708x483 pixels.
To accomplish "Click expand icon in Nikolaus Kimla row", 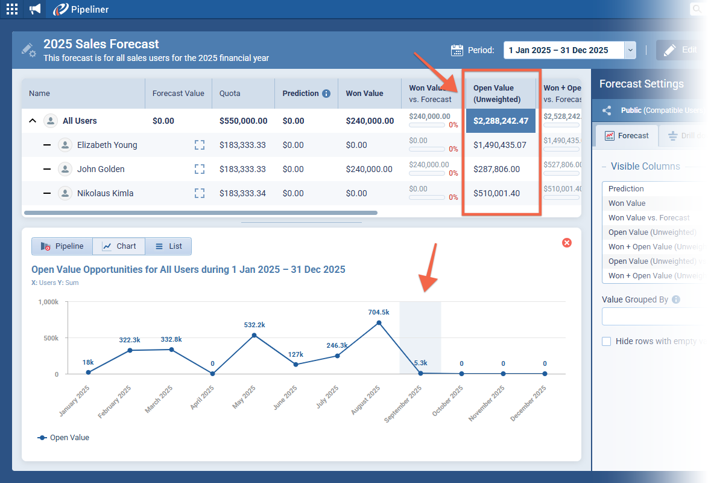I will [x=200, y=193].
